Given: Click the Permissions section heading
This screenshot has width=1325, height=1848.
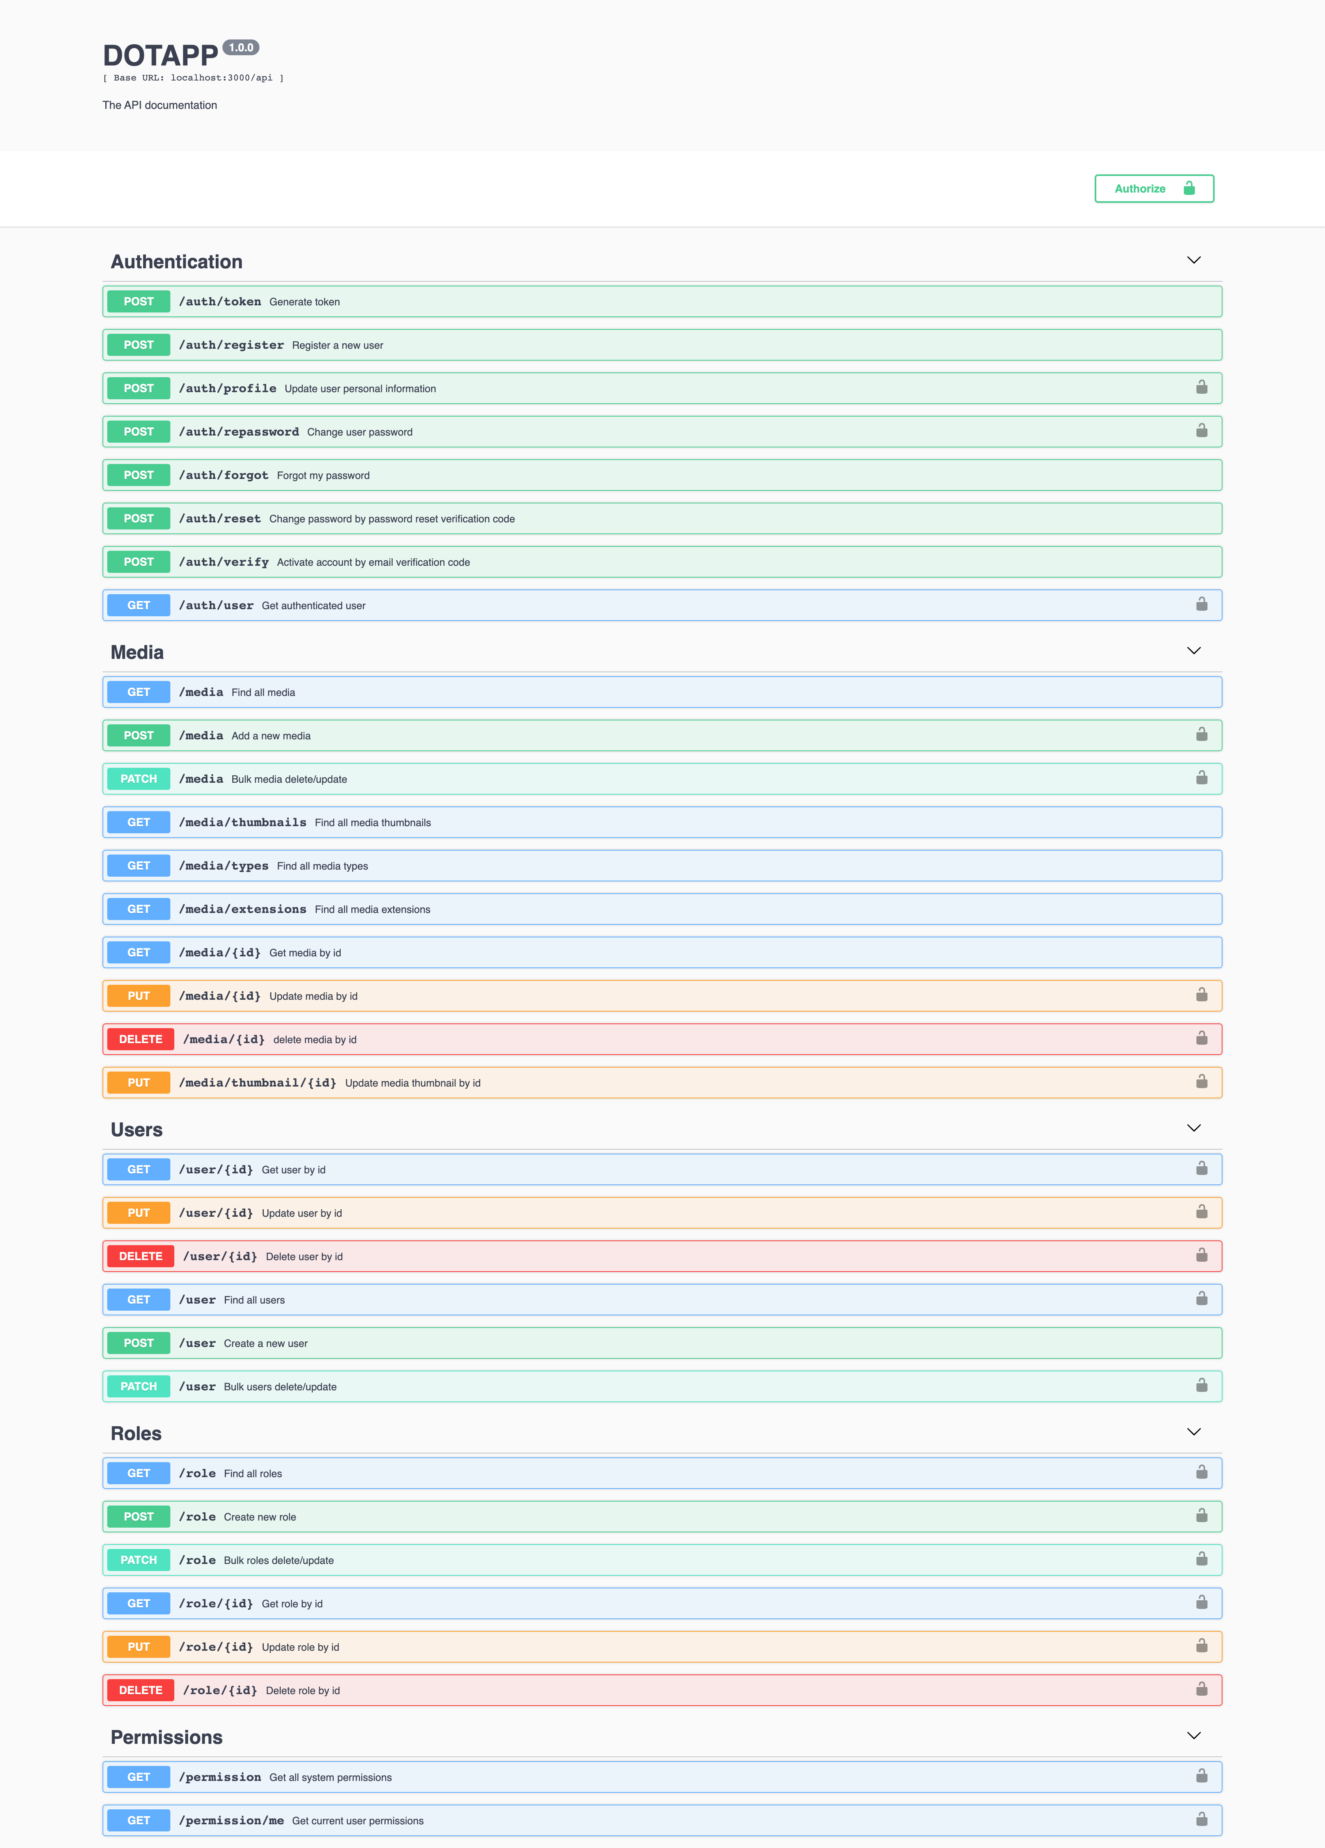Looking at the screenshot, I should click(x=166, y=1737).
